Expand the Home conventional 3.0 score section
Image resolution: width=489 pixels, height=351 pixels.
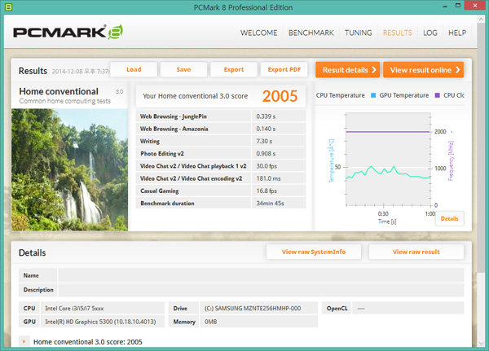point(24,342)
